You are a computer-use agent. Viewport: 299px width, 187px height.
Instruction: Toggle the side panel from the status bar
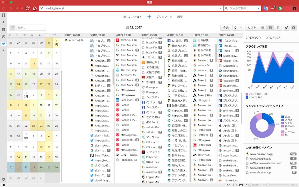point(4,185)
